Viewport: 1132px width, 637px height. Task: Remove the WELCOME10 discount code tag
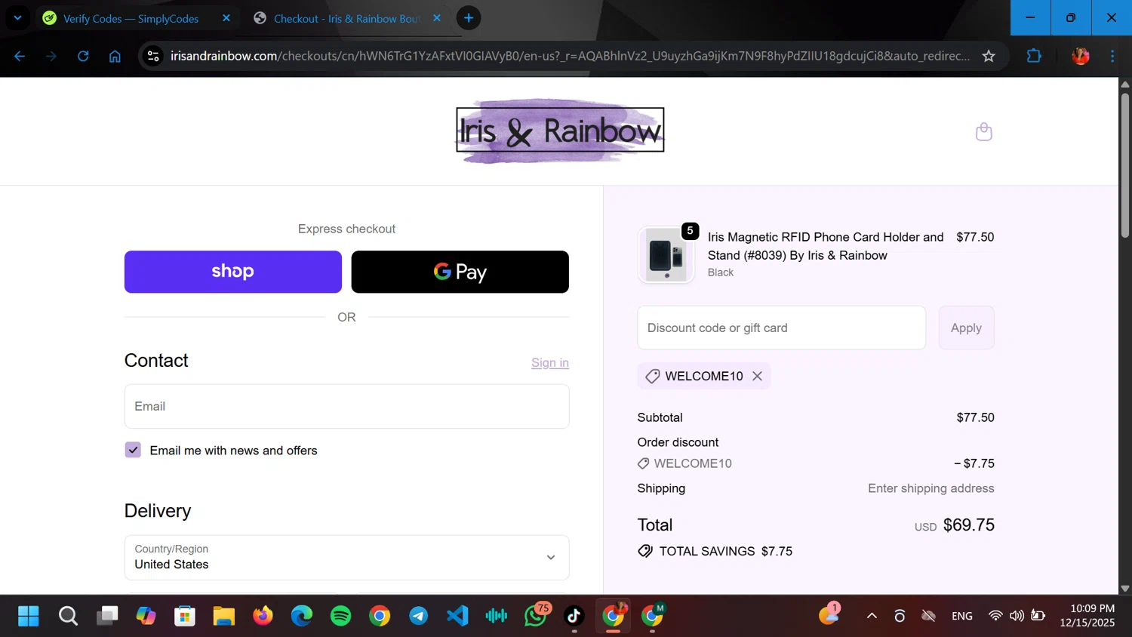tap(757, 376)
